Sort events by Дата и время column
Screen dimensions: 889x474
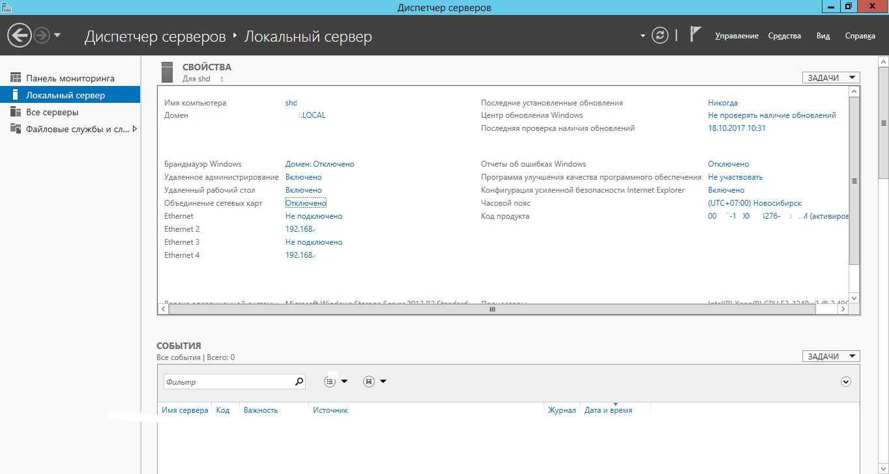pos(608,410)
